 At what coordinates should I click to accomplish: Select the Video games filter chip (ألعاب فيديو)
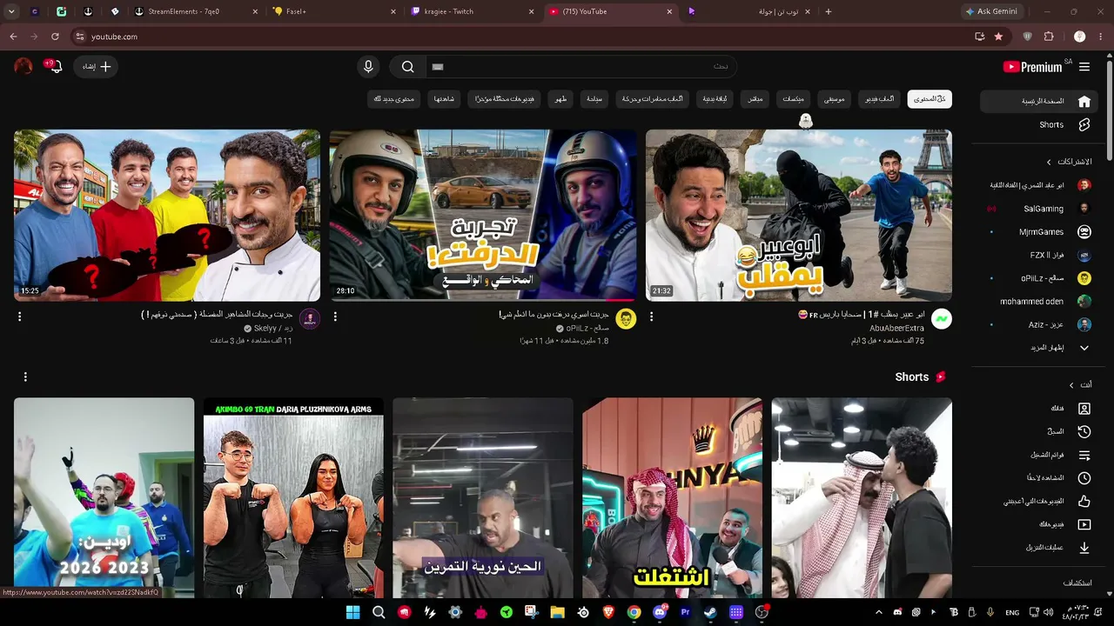pyautogui.click(x=879, y=99)
